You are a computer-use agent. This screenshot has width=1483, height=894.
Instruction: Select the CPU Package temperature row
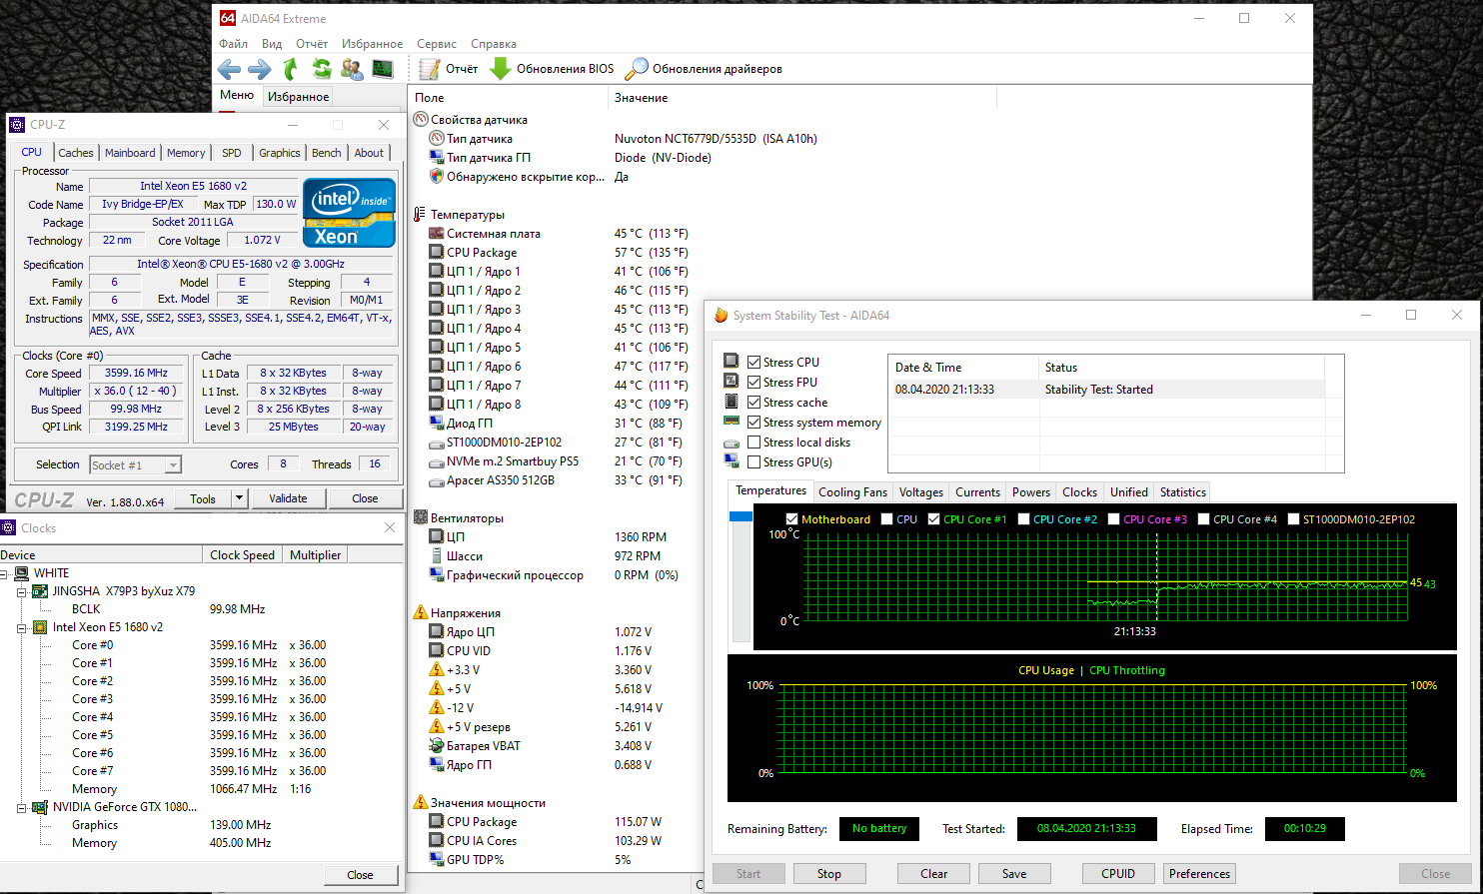coord(558,253)
